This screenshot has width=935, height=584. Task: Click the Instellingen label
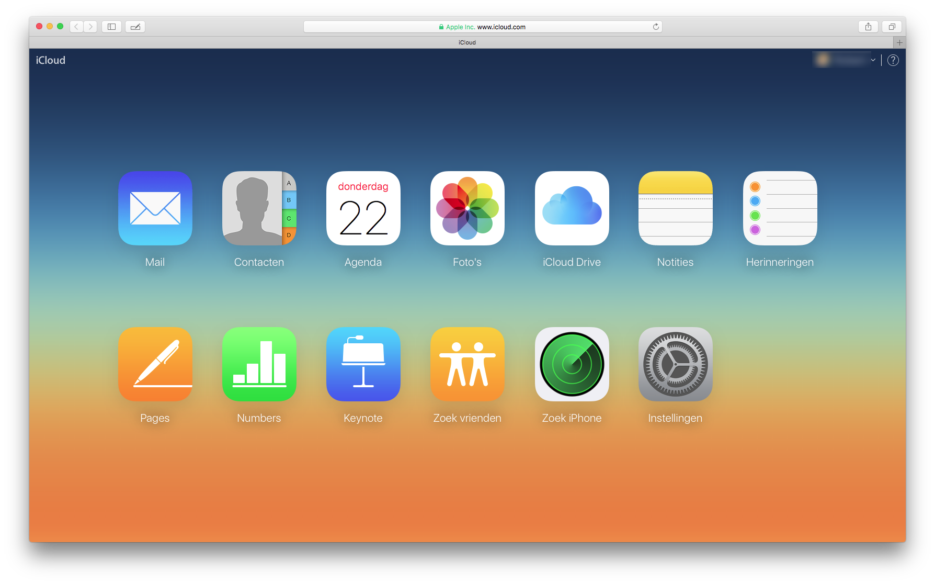click(675, 418)
